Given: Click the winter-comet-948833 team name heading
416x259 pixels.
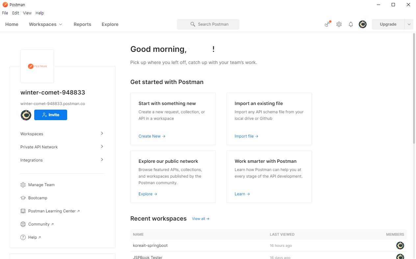Looking at the screenshot, I should coord(53,93).
